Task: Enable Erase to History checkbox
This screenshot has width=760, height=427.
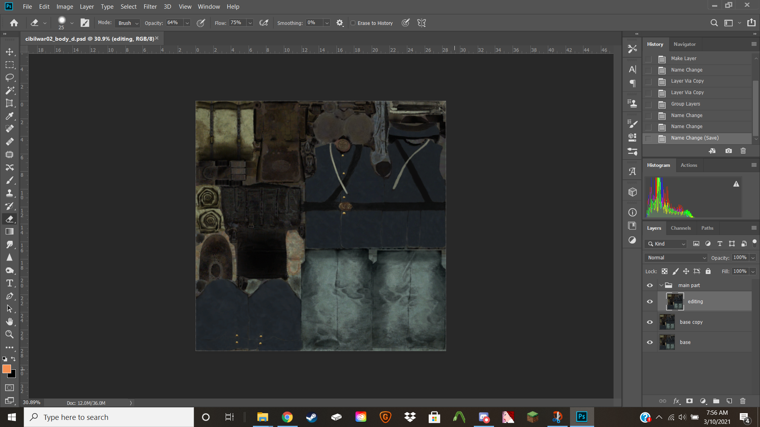Action: (353, 23)
